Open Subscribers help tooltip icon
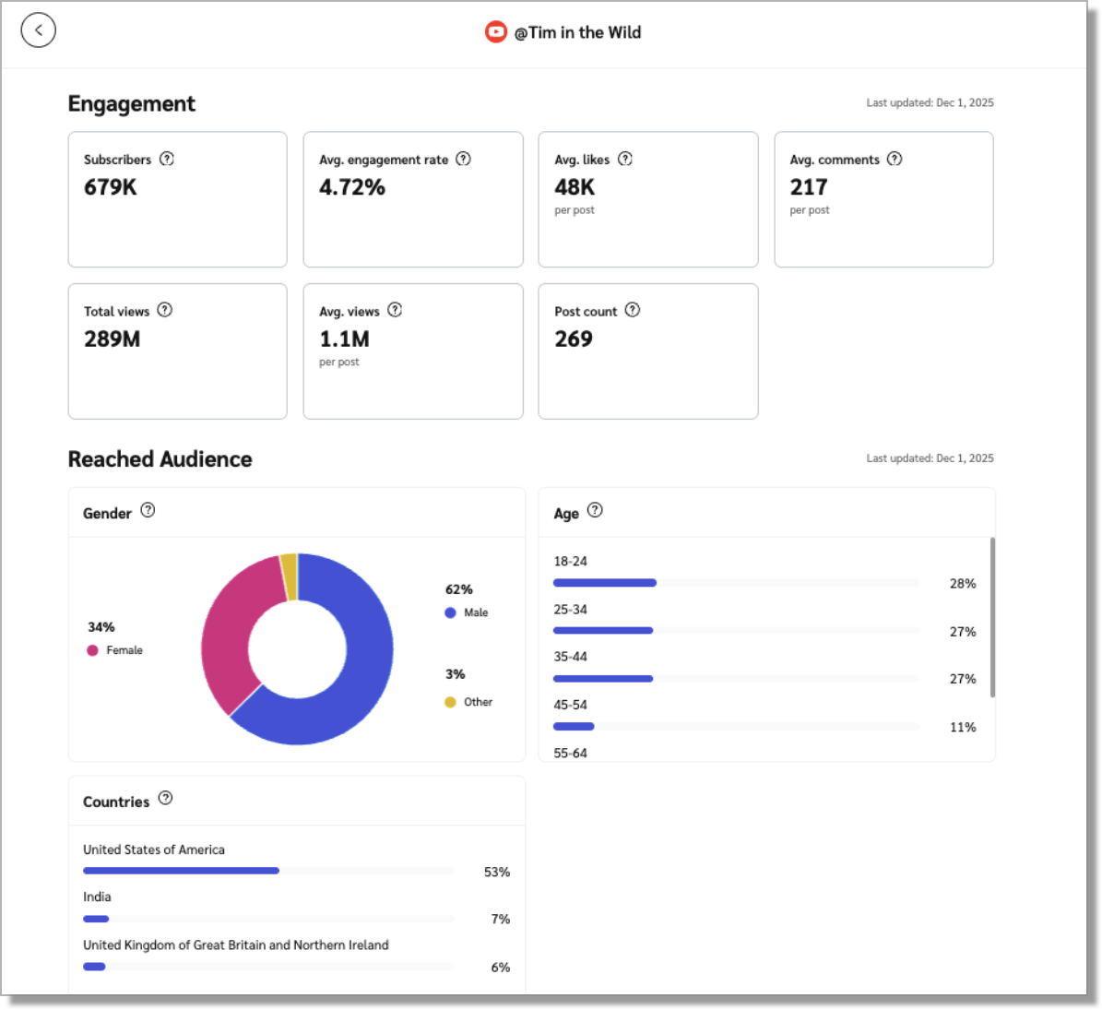1102x1010 pixels. pyautogui.click(x=167, y=159)
